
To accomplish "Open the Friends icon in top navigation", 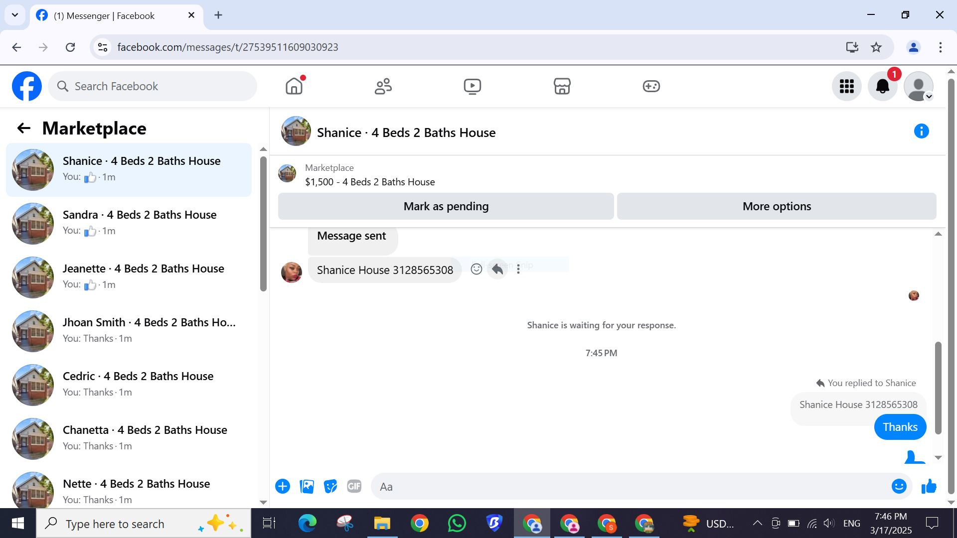I will (383, 86).
